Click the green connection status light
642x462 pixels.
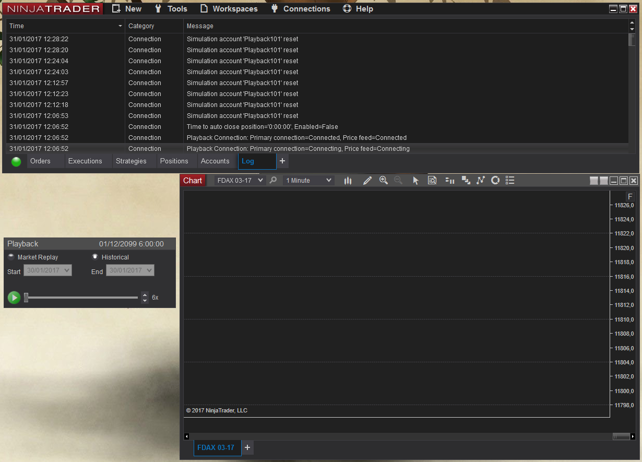(x=16, y=161)
